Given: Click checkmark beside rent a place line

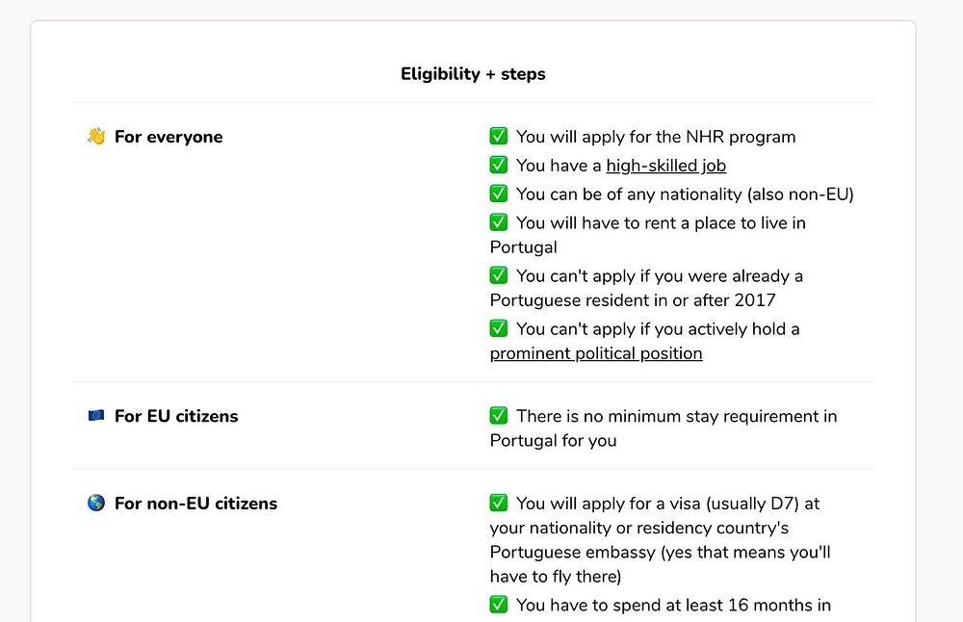Looking at the screenshot, I should (x=499, y=222).
